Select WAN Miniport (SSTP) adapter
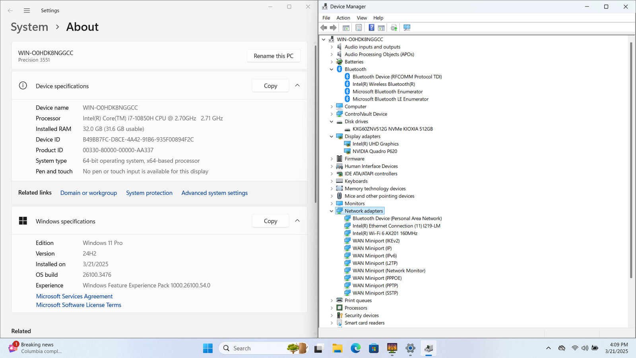 pyautogui.click(x=375, y=293)
